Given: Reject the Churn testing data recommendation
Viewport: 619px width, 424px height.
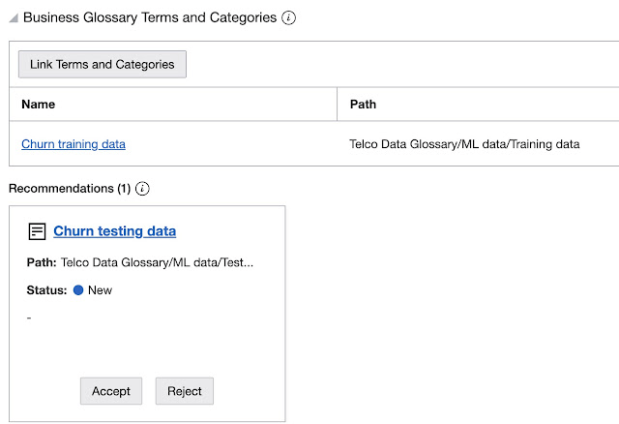Looking at the screenshot, I should pos(185,391).
